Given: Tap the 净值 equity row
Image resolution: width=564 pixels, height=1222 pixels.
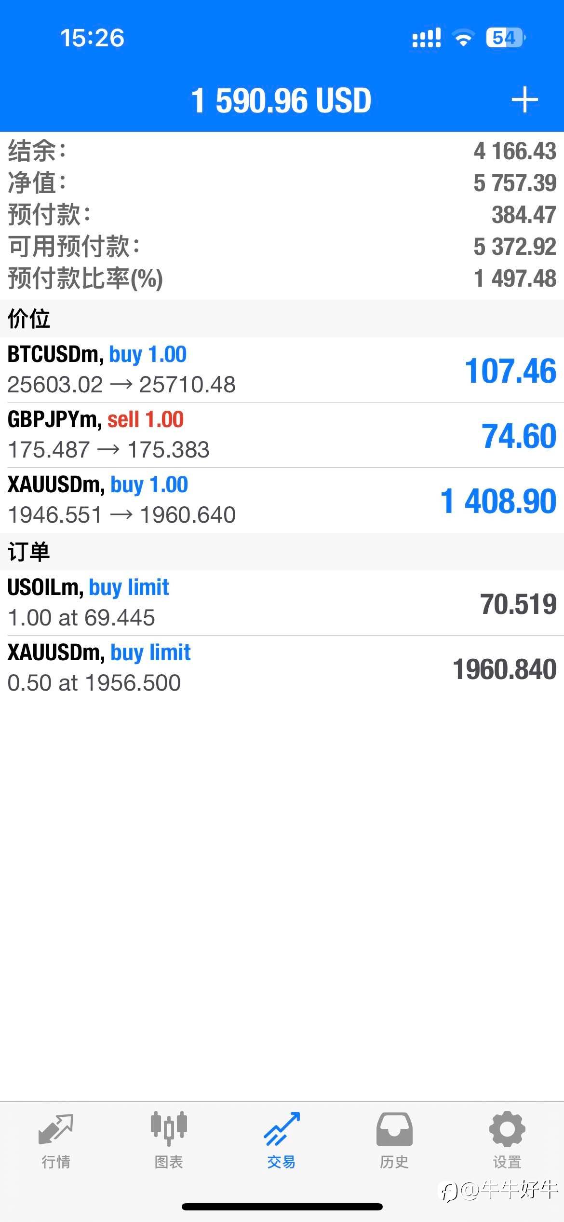Looking at the screenshot, I should tap(282, 183).
